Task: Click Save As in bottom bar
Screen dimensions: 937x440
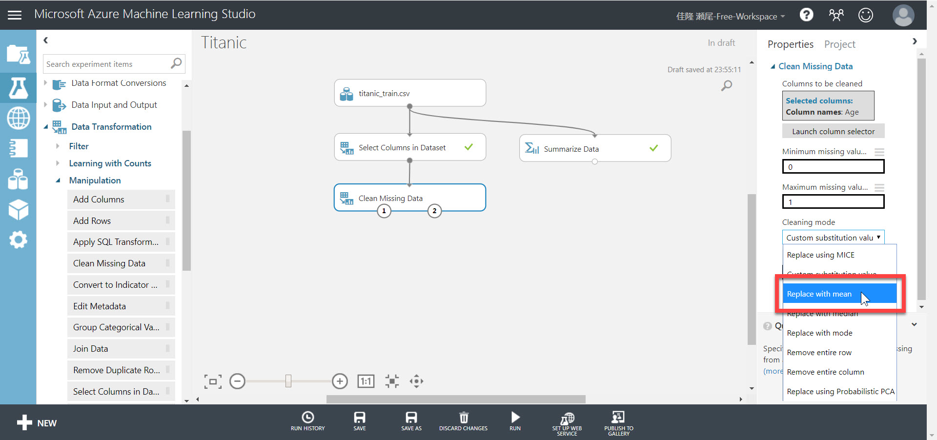Action: click(411, 421)
